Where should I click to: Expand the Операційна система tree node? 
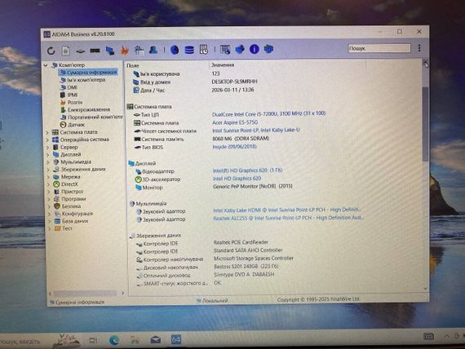tap(47, 139)
